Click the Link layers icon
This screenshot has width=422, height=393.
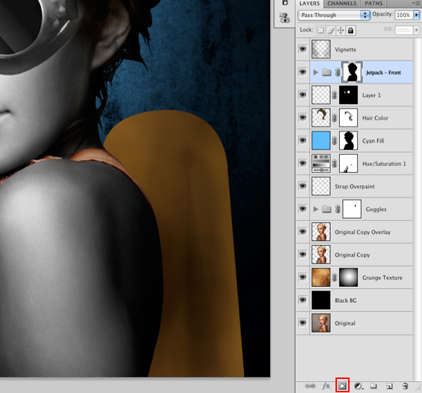click(x=309, y=386)
